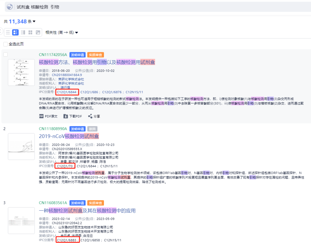
Task: Check the 全选此页 checkbox
Action: [5, 44]
